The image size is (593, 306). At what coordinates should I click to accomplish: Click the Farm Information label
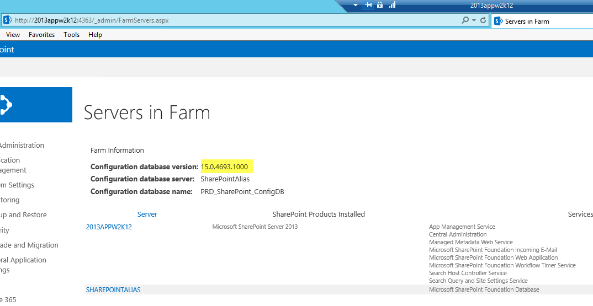click(x=117, y=151)
